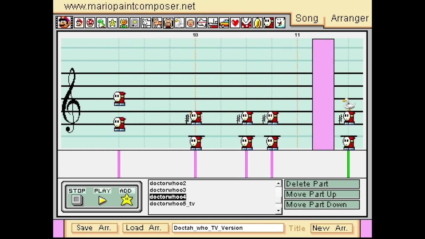Select the Dog instrument
This screenshot has height=239, width=425.
146,23
